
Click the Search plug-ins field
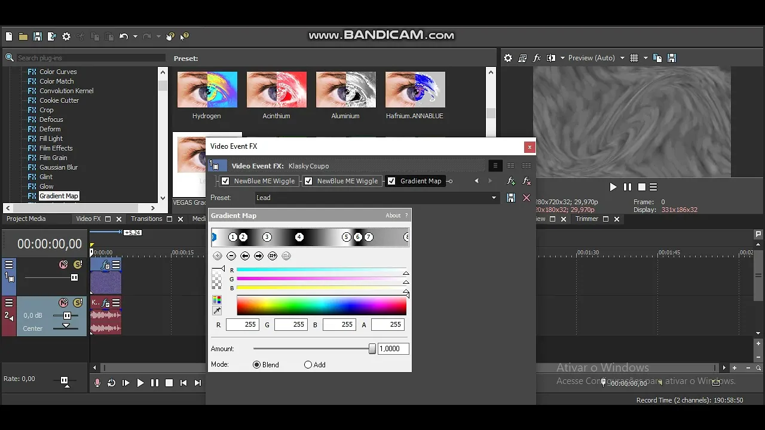(90, 58)
